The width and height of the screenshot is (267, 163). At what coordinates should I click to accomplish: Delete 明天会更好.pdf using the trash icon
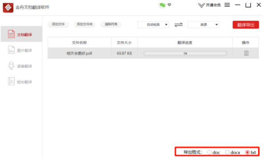tap(246, 53)
